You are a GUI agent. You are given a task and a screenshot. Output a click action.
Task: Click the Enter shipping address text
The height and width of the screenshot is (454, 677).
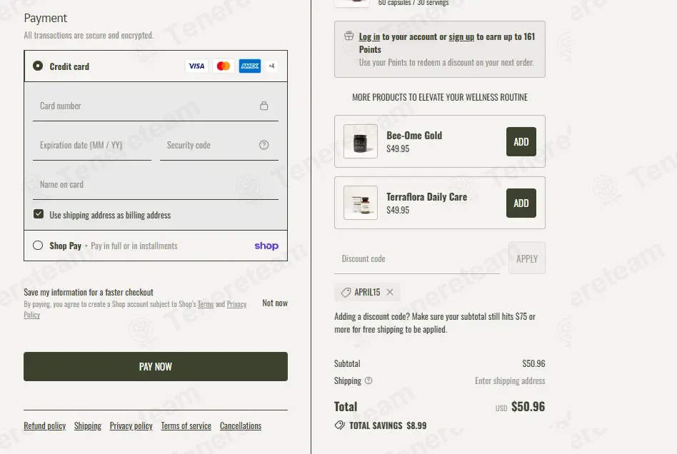pyautogui.click(x=510, y=380)
